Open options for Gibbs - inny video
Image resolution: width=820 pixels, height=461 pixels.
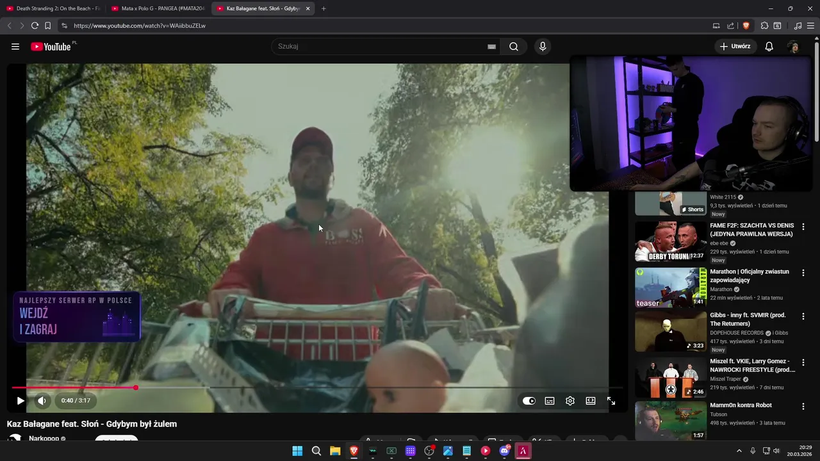click(x=803, y=316)
